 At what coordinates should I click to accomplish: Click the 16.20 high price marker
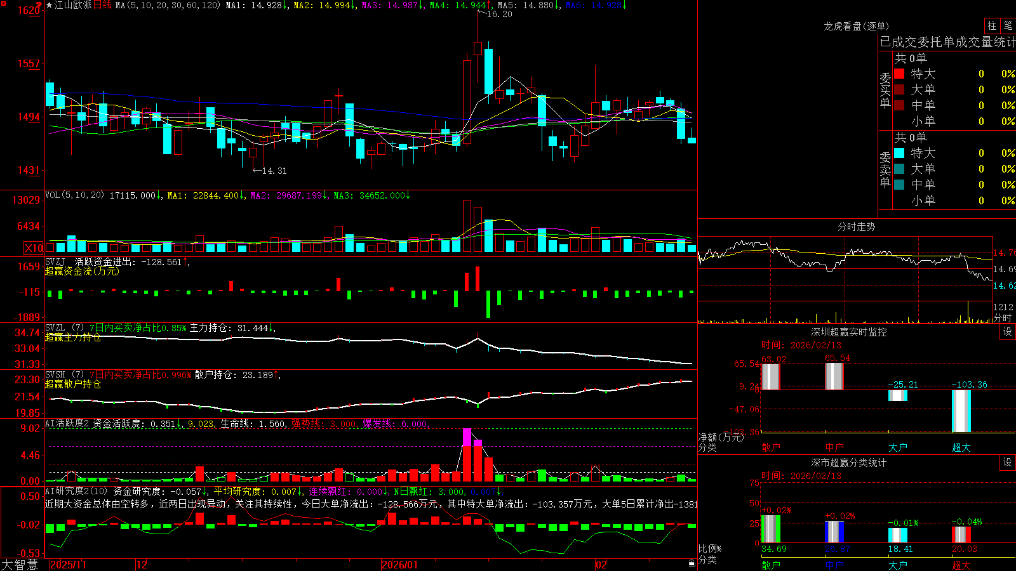(x=500, y=14)
